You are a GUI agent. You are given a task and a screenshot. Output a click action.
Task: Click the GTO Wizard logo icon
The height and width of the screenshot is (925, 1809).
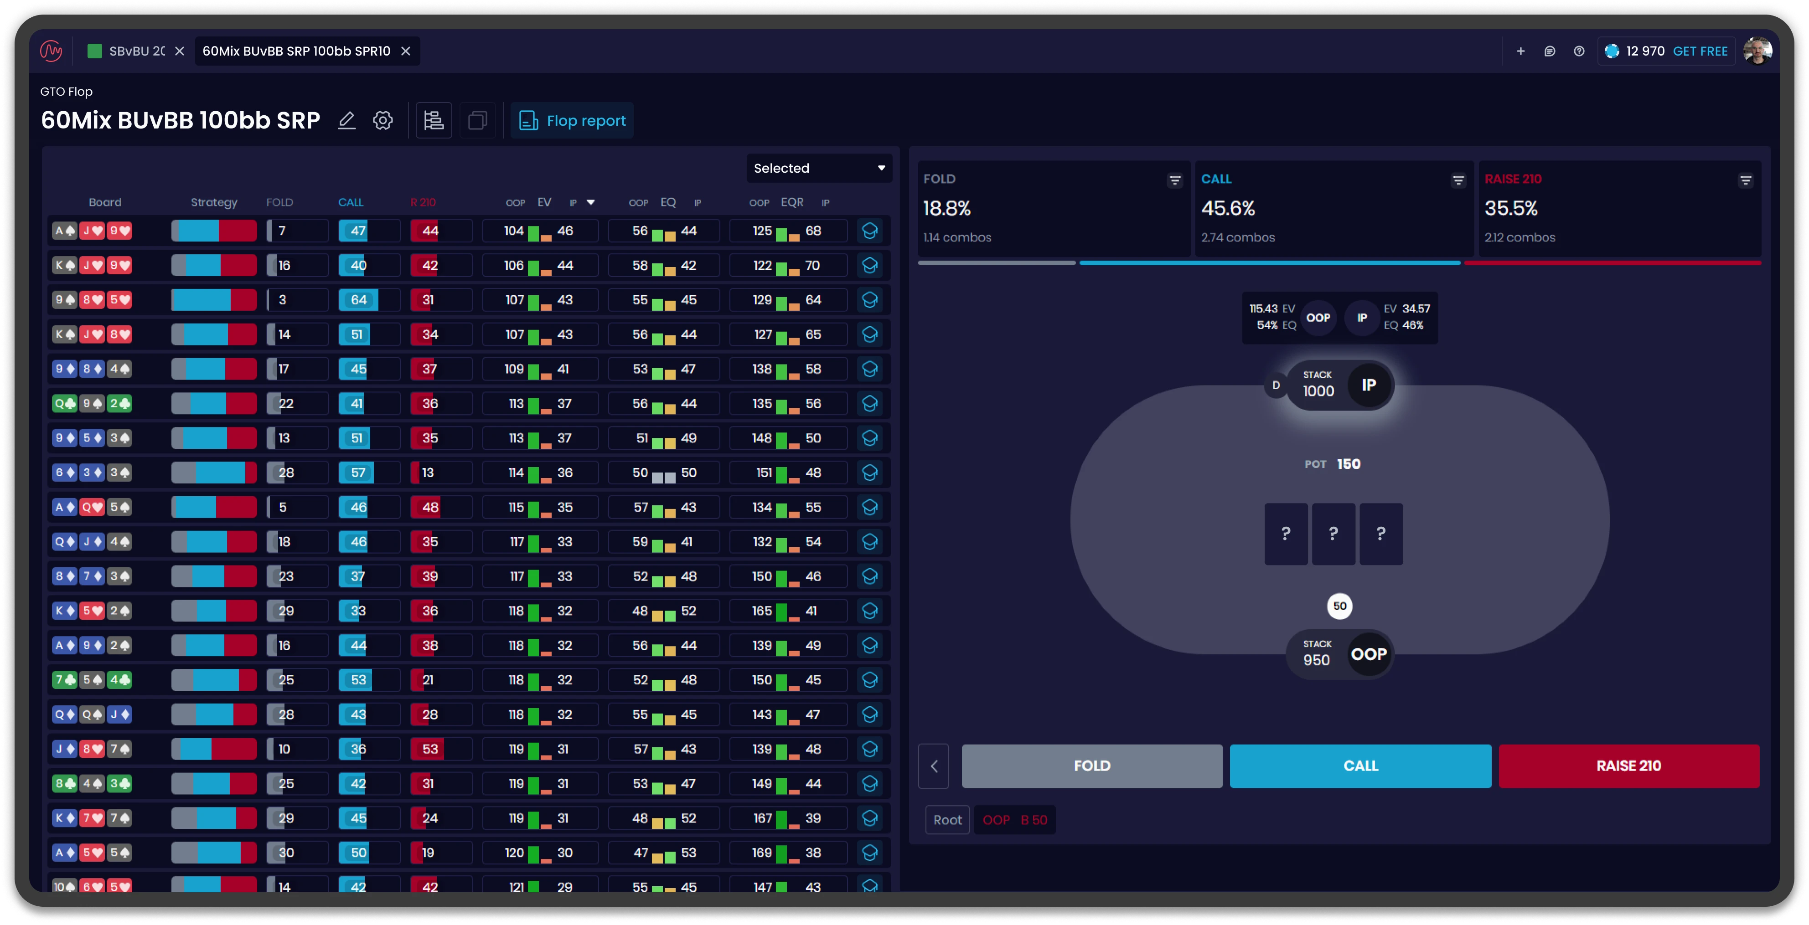[x=51, y=51]
